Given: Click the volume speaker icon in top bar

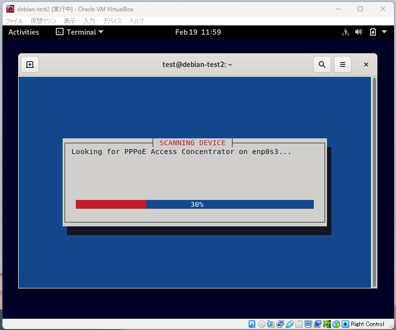Looking at the screenshot, I should coord(359,32).
